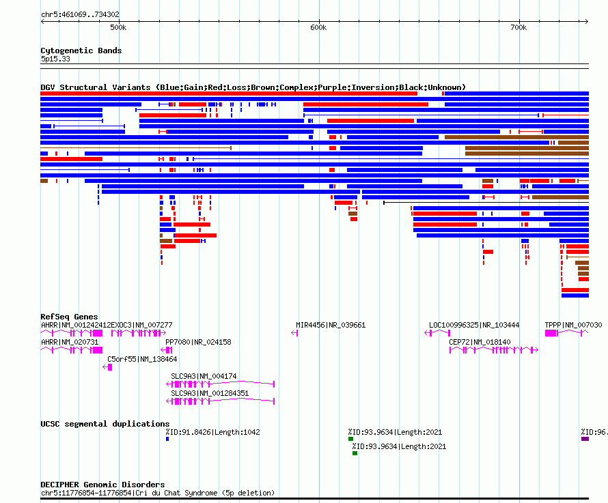Click the blue segmental duplication block
This screenshot has width=608, height=503.
tap(167, 439)
